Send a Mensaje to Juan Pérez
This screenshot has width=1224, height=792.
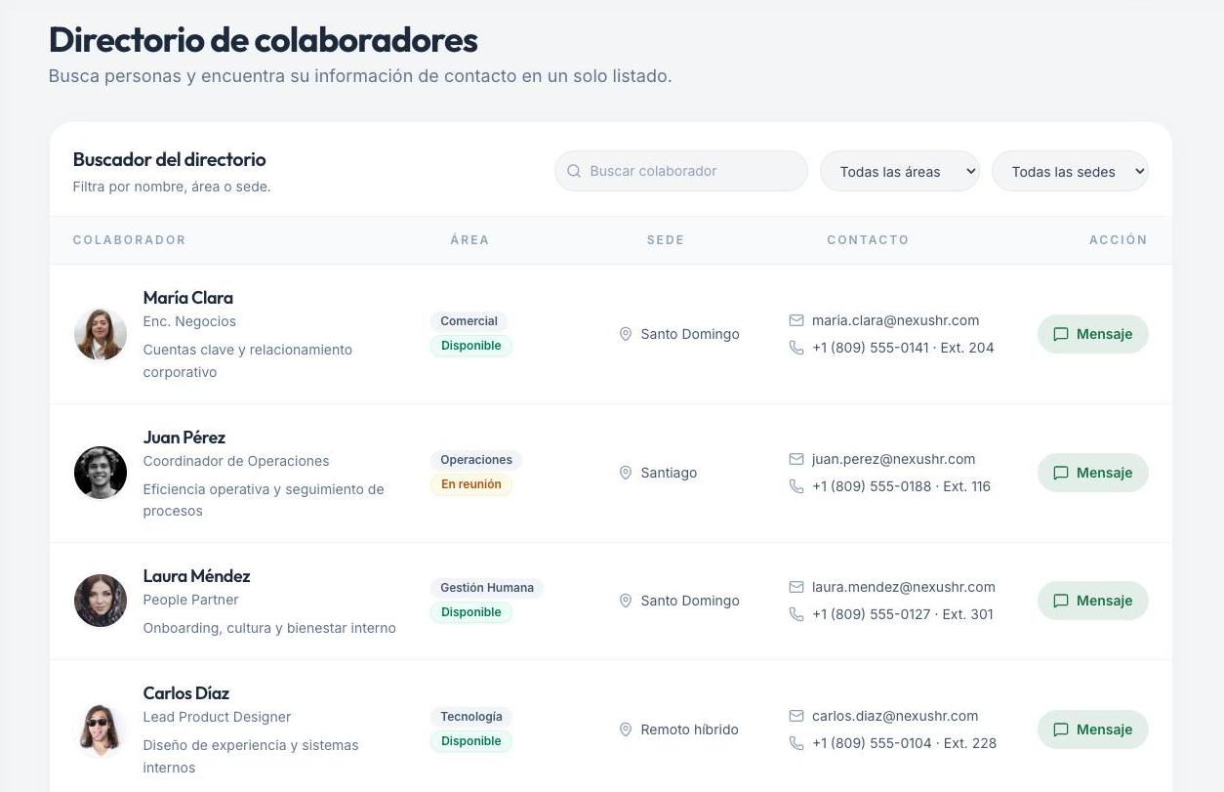pyautogui.click(x=1092, y=473)
